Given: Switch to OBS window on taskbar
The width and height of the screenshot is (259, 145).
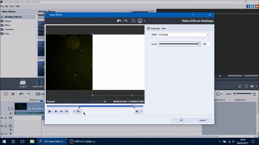Looking at the screenshot, I should (x=83, y=141).
